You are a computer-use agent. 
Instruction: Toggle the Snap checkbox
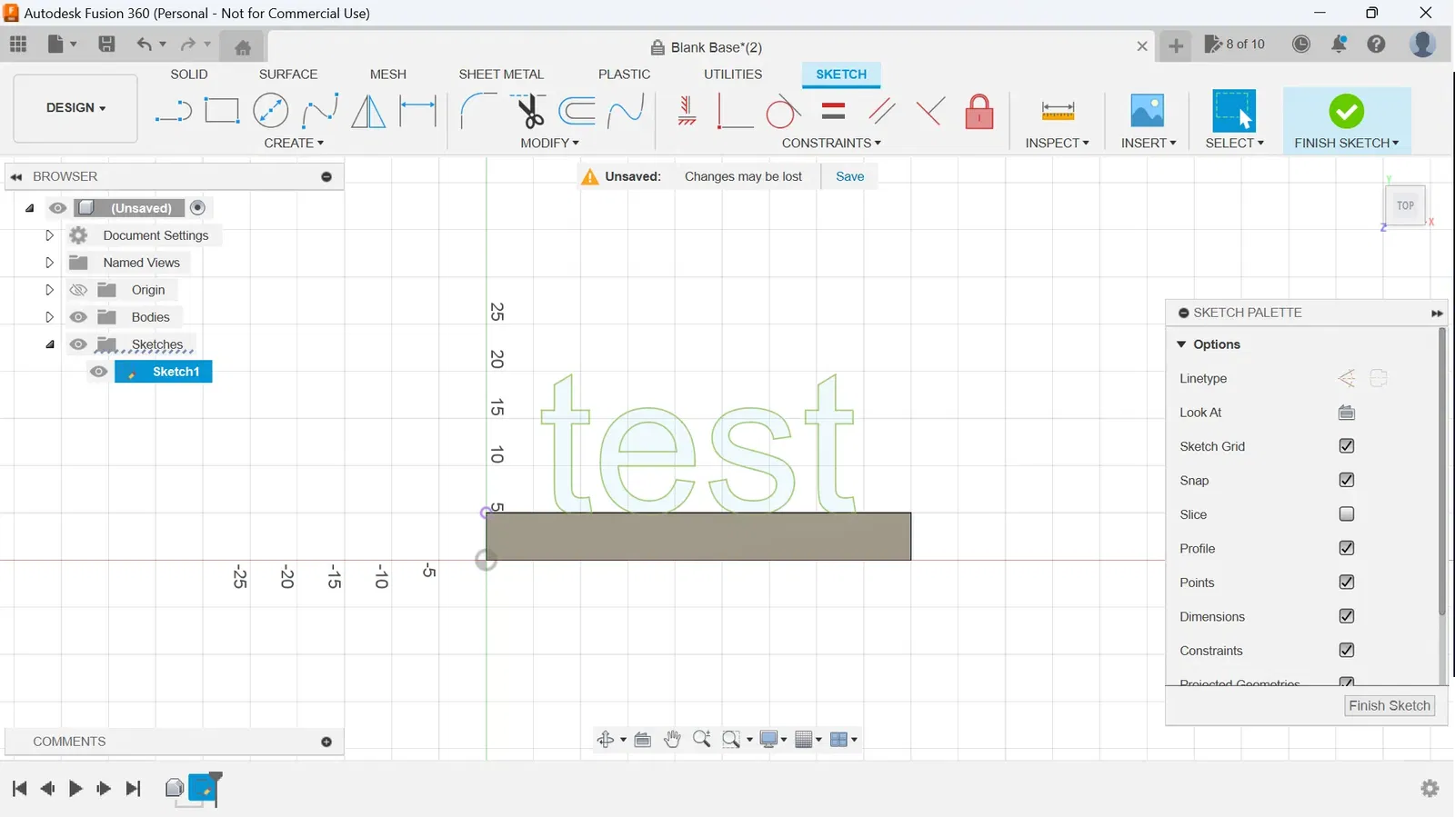[1347, 480]
